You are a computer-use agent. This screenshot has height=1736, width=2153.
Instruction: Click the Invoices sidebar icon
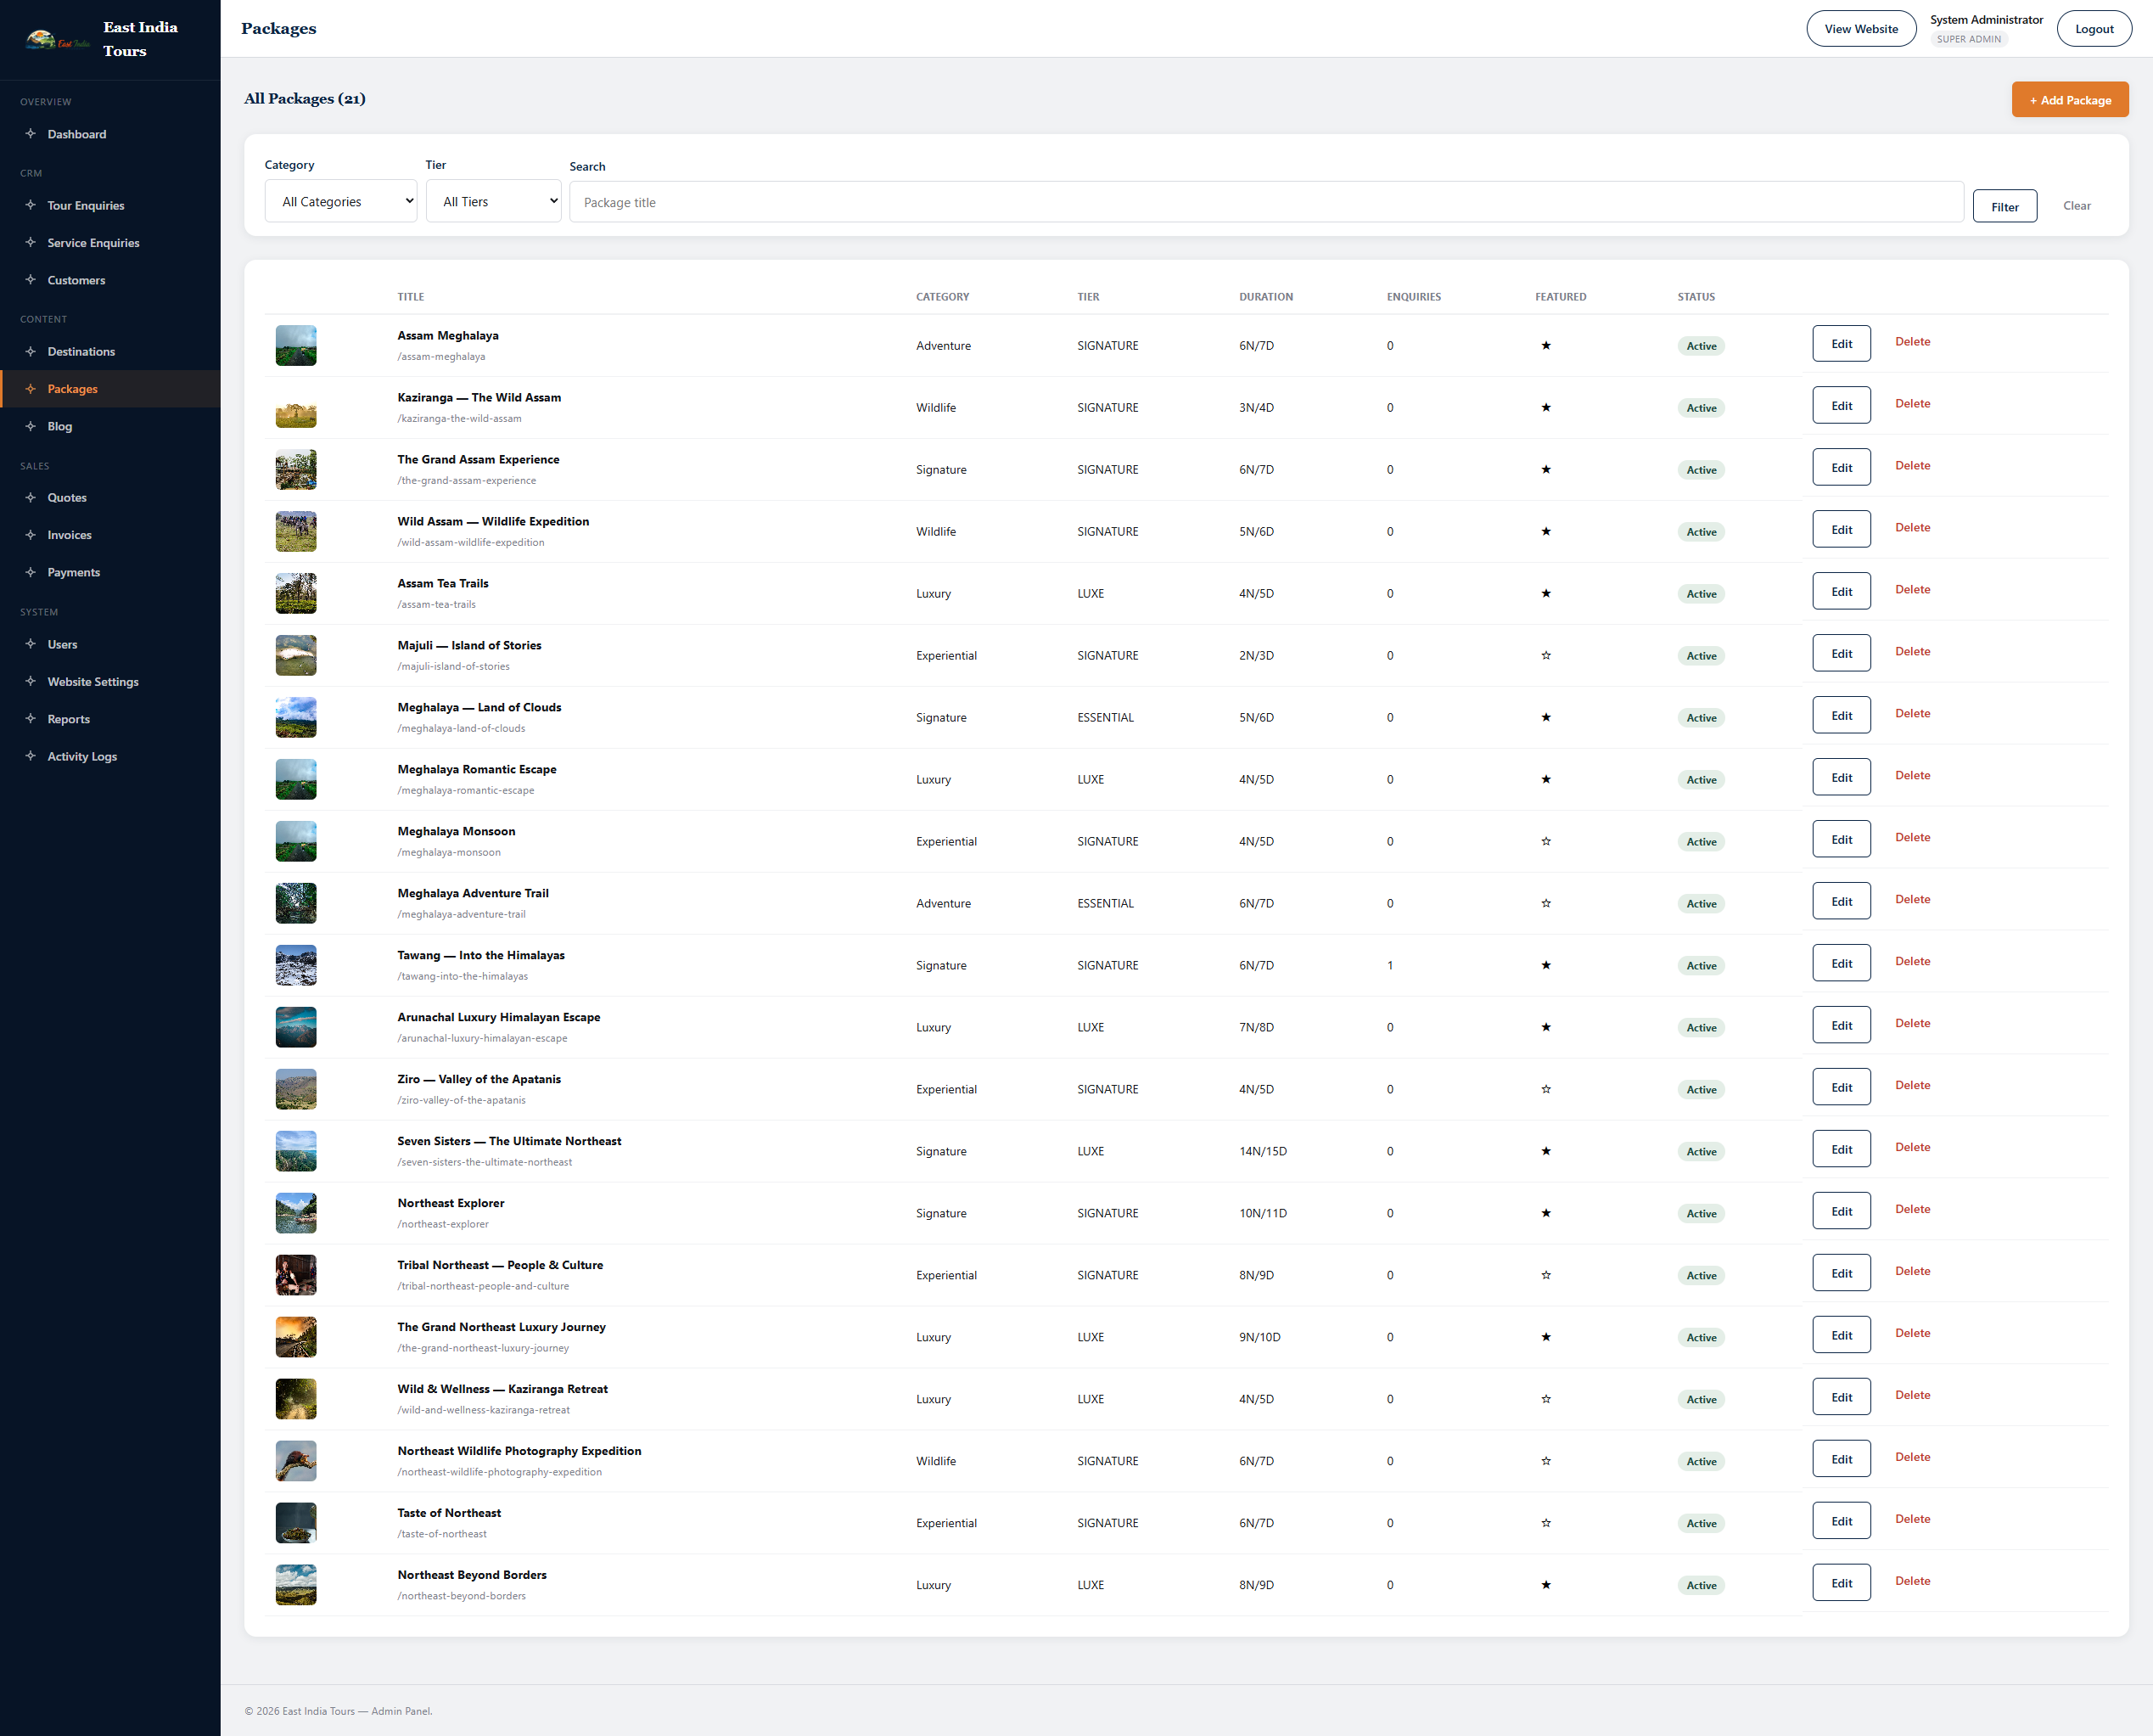click(x=31, y=535)
